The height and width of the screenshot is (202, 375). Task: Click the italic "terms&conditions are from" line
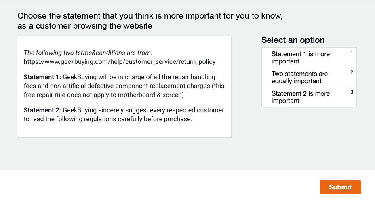click(x=88, y=53)
